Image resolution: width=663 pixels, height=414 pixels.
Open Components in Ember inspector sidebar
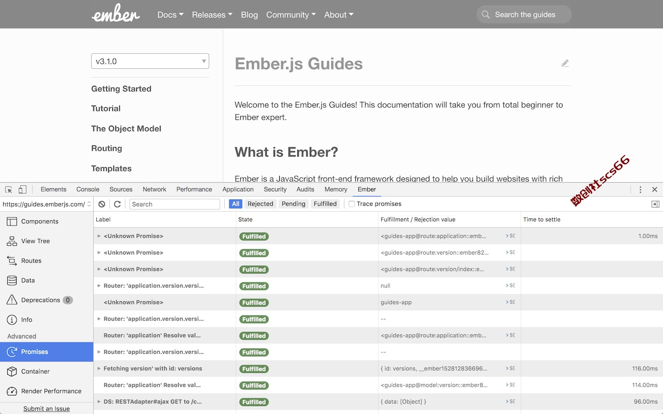pyautogui.click(x=47, y=221)
